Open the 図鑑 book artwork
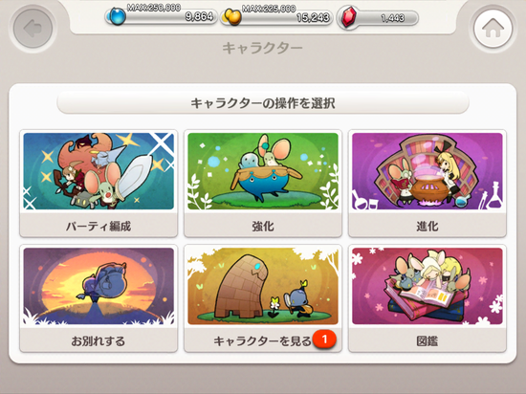 tap(427, 286)
